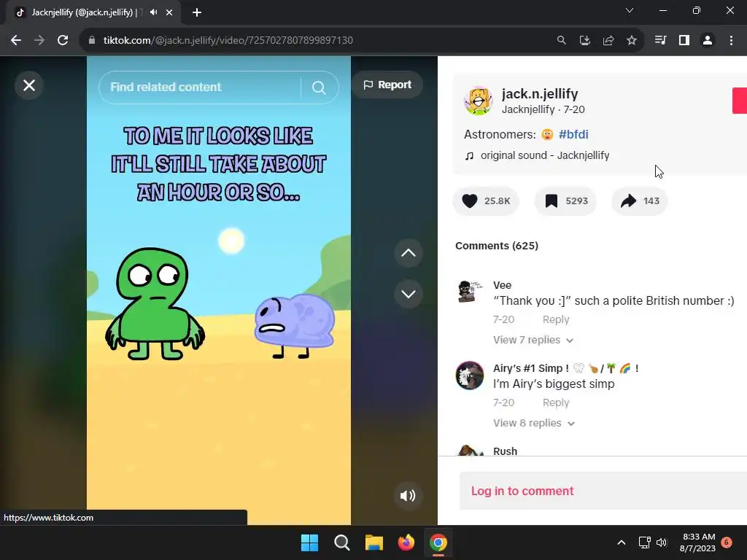Click the Vee commenter name
This screenshot has height=560, width=747.
(502, 285)
